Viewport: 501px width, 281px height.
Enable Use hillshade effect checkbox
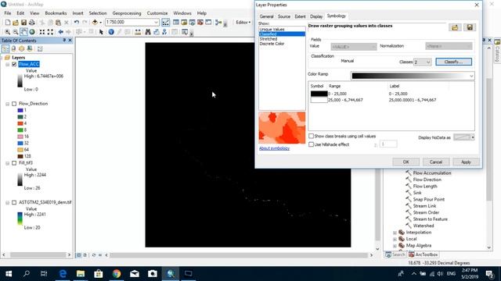coord(311,144)
